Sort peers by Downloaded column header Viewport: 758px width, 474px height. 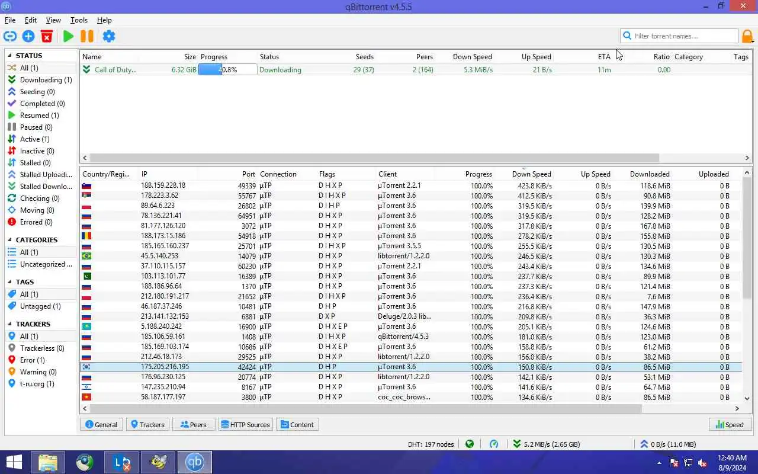coord(650,174)
